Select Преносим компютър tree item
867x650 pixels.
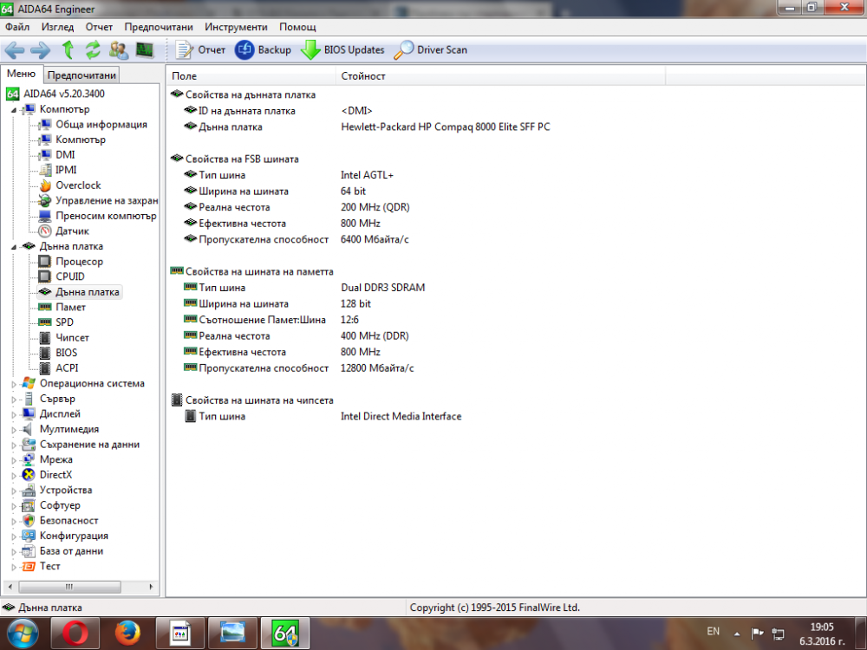click(106, 216)
